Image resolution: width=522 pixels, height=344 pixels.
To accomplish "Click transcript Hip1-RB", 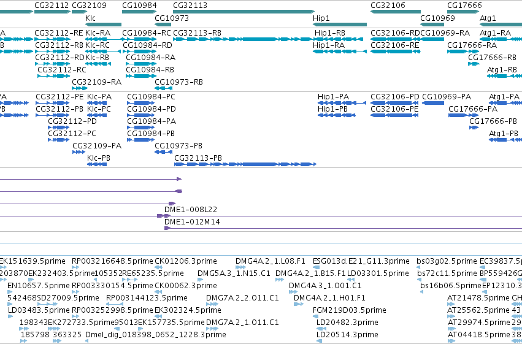I will coord(329,33).
